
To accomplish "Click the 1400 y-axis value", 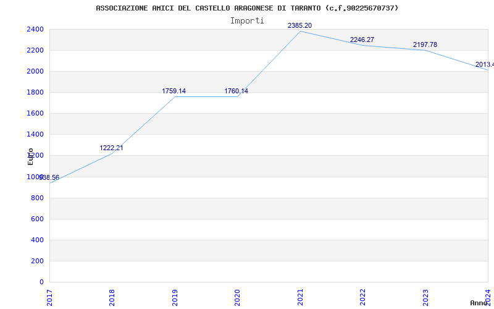I will coord(35,134).
